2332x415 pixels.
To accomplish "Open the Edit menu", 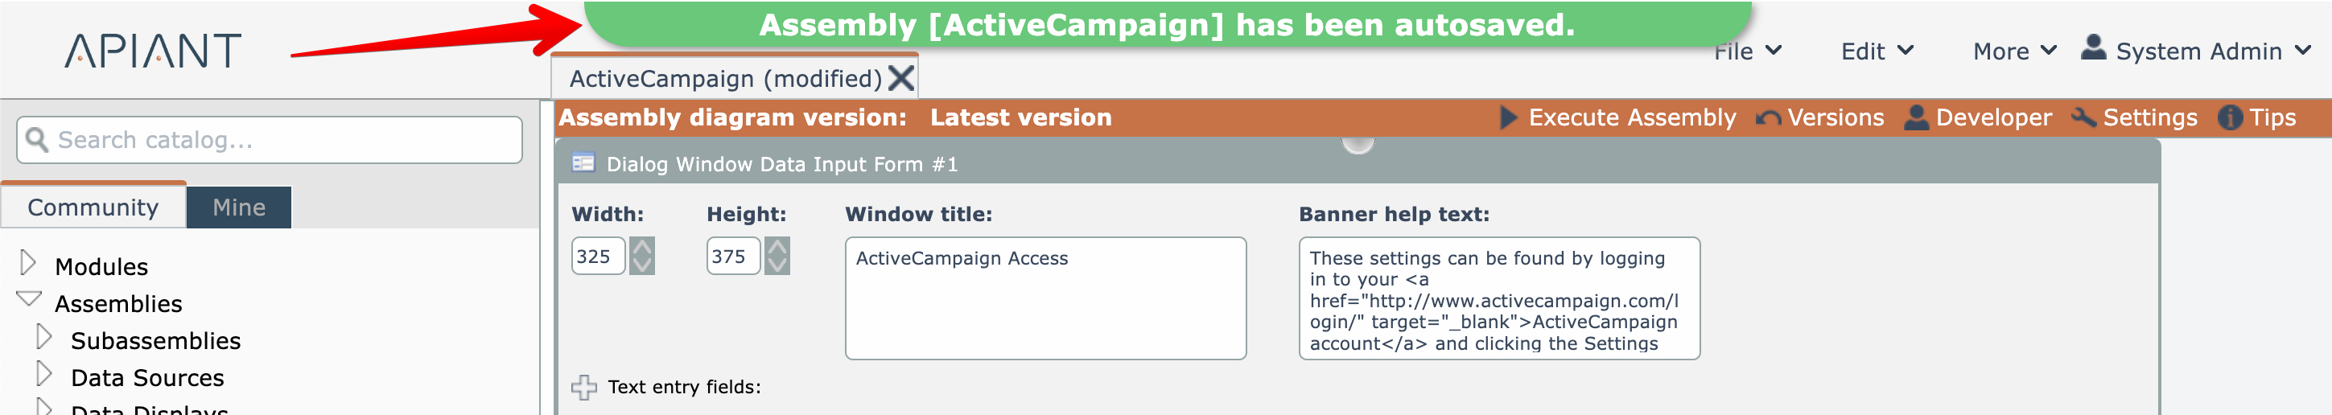I will [x=1876, y=51].
